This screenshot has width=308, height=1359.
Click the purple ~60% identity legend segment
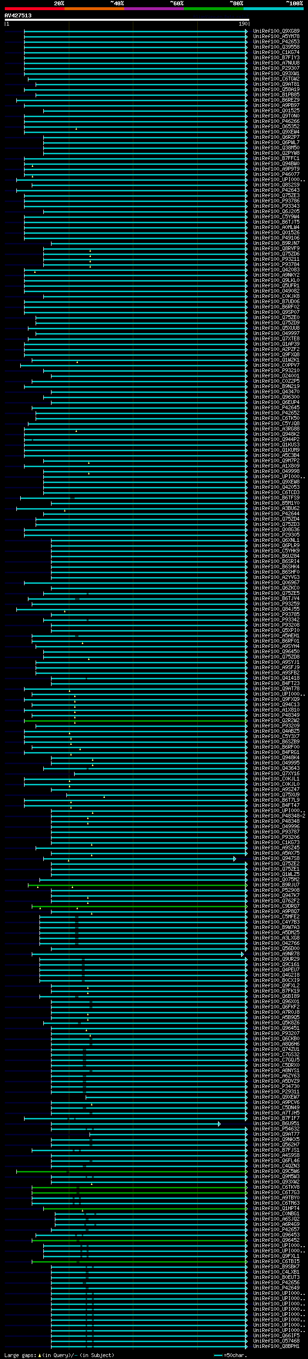point(154,9)
